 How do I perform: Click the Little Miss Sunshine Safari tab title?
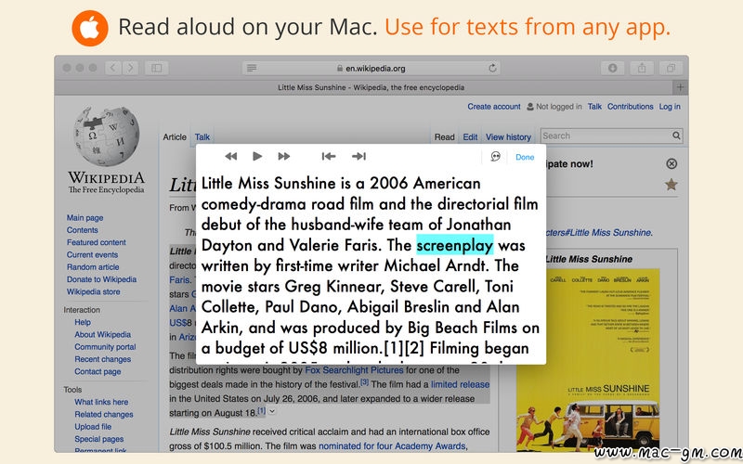[x=371, y=87]
